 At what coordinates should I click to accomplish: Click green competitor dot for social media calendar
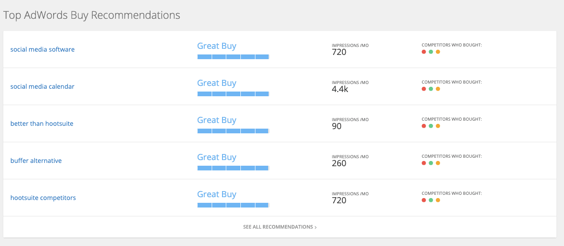tap(431, 89)
